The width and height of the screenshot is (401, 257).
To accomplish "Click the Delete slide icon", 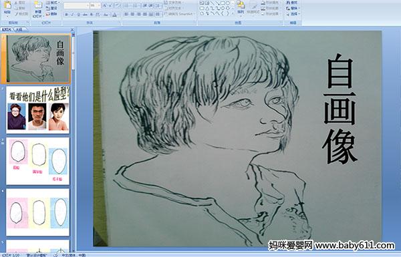I will pyautogui.click(x=52, y=14).
